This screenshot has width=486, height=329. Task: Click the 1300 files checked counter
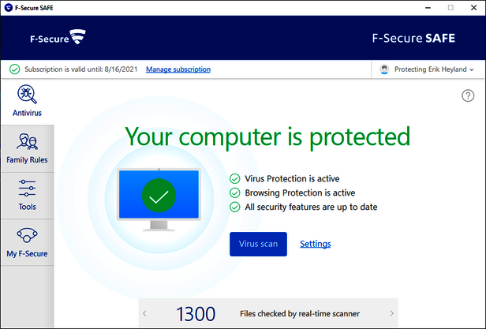[x=195, y=314]
